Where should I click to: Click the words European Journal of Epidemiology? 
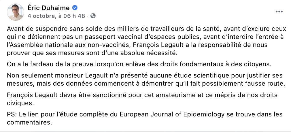[172, 114]
